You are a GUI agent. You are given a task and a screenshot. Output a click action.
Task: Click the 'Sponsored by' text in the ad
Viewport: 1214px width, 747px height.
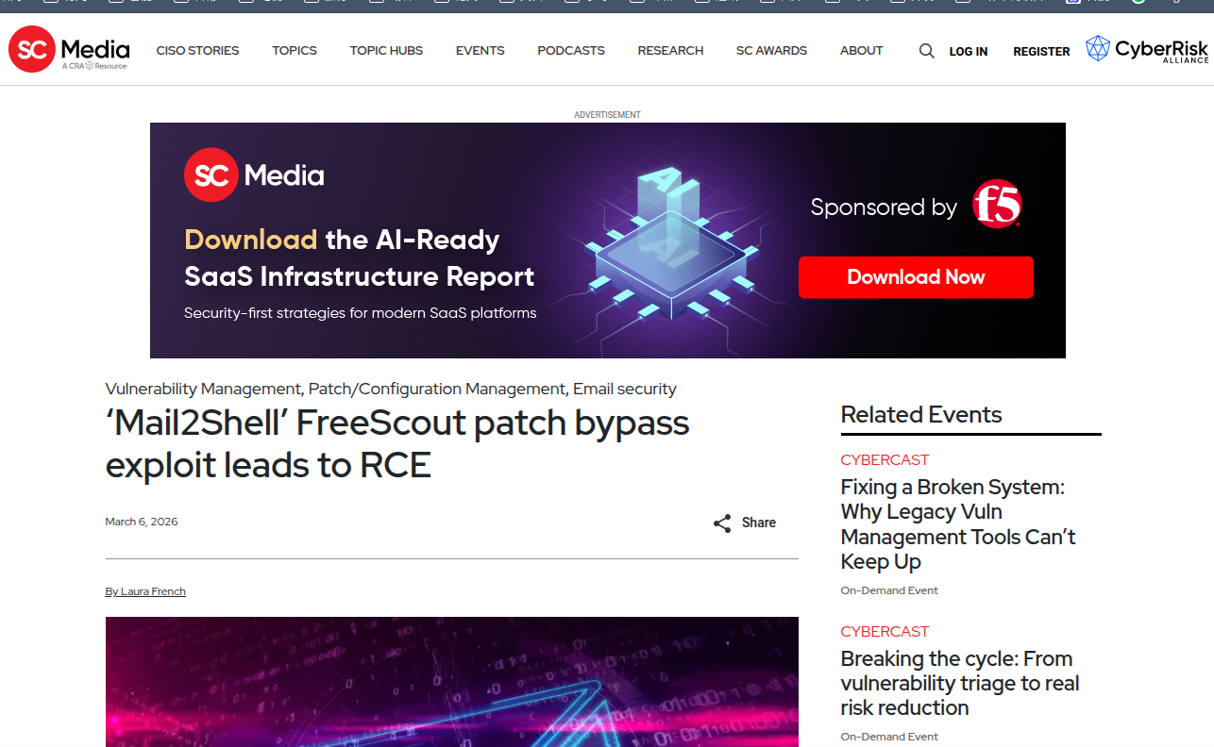(884, 207)
